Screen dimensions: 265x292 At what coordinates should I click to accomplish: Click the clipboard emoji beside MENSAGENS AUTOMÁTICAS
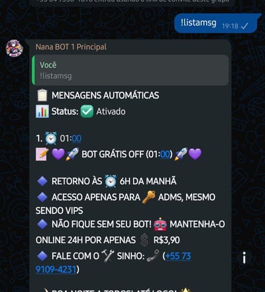(x=42, y=95)
